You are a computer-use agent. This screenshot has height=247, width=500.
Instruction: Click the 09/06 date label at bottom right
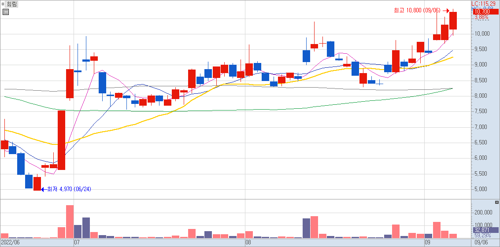(x=481, y=243)
